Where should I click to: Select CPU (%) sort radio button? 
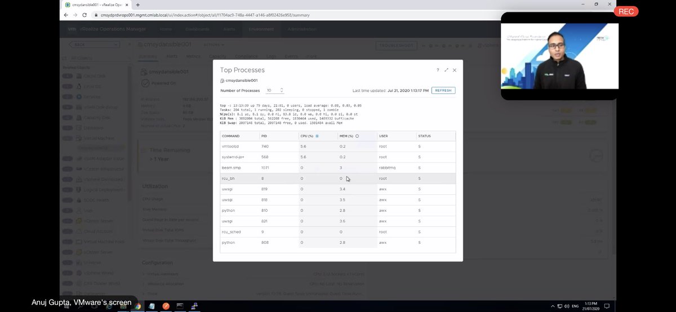(x=317, y=136)
